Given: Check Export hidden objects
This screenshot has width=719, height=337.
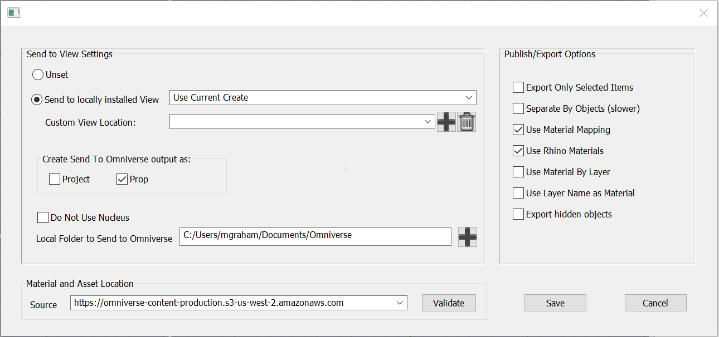Looking at the screenshot, I should [518, 214].
